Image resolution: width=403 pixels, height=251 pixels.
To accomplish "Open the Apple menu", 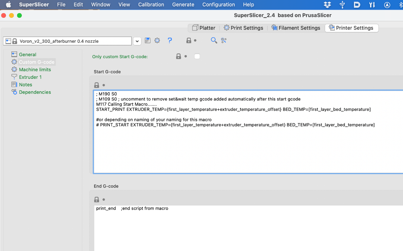I will point(8,5).
